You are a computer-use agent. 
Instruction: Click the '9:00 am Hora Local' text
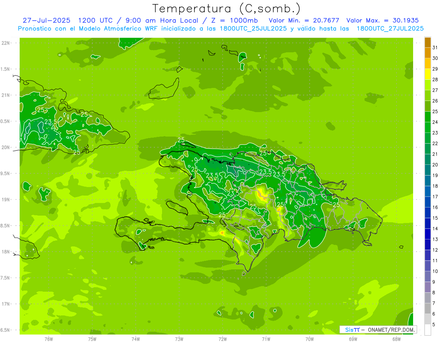pyautogui.click(x=162, y=20)
